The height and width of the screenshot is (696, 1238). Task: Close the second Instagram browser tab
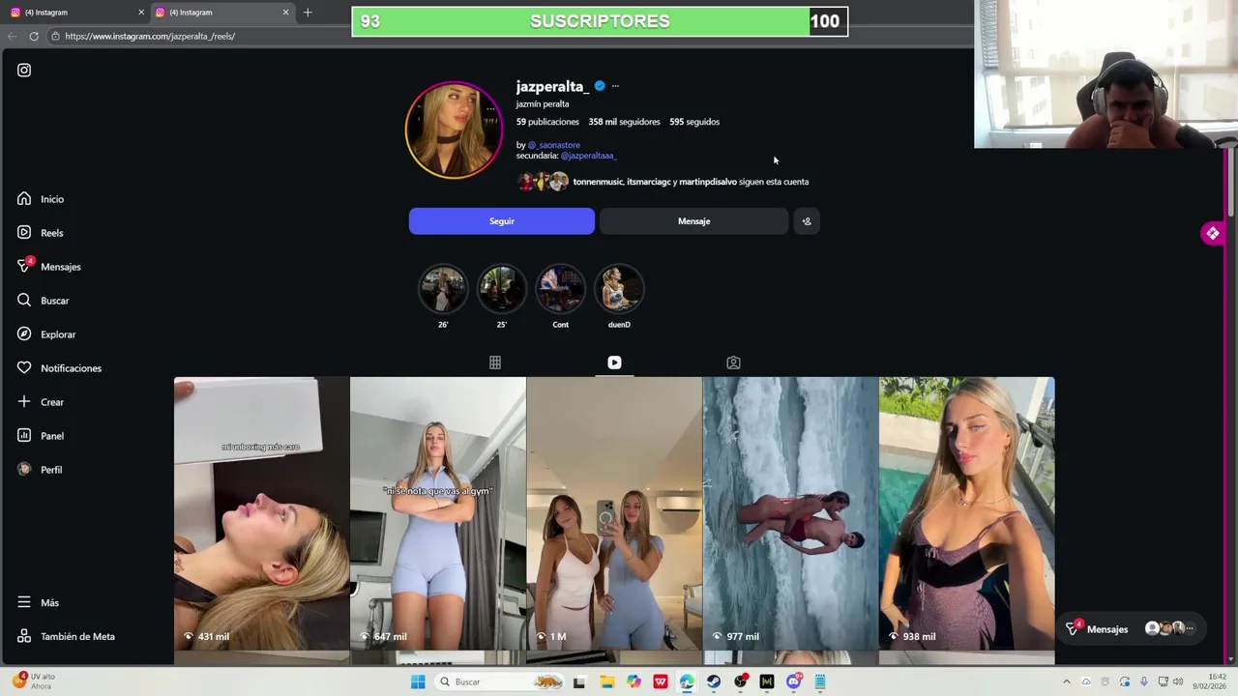point(286,13)
